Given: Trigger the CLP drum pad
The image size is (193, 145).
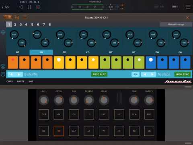Looking at the screenshot, I should pos(74,131).
